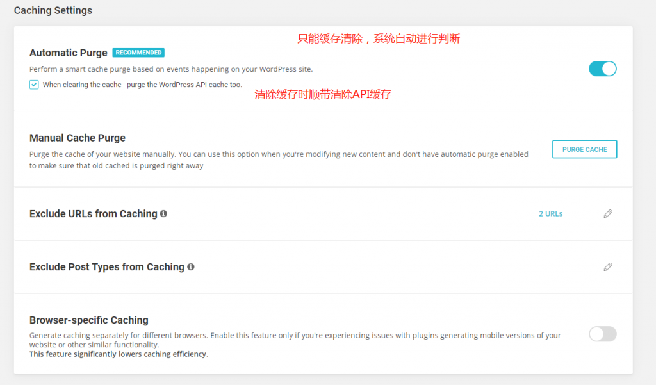Image resolution: width=656 pixels, height=385 pixels.
Task: Click the red annotation mentioning API
Action: pyautogui.click(x=322, y=94)
